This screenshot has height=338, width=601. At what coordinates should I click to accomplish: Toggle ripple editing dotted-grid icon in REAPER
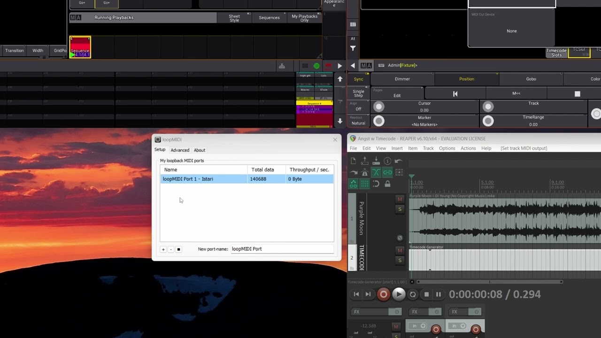coord(399,172)
